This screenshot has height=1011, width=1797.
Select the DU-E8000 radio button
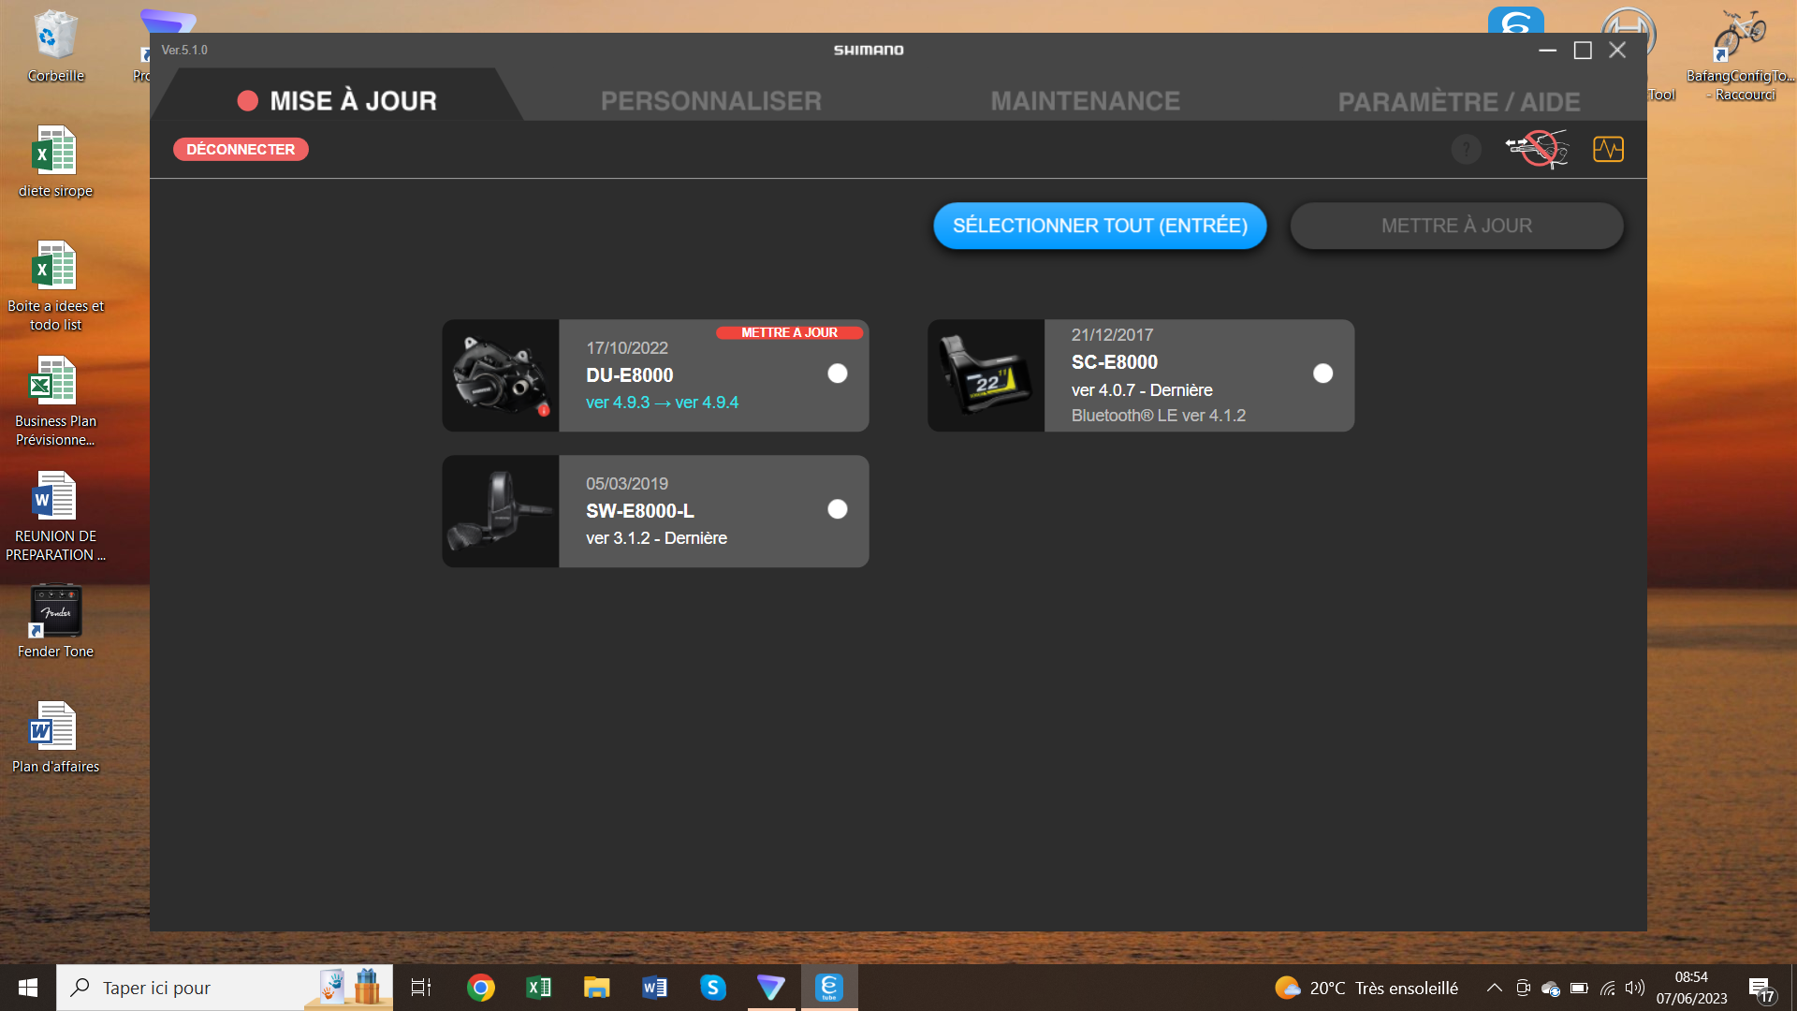[x=838, y=374]
